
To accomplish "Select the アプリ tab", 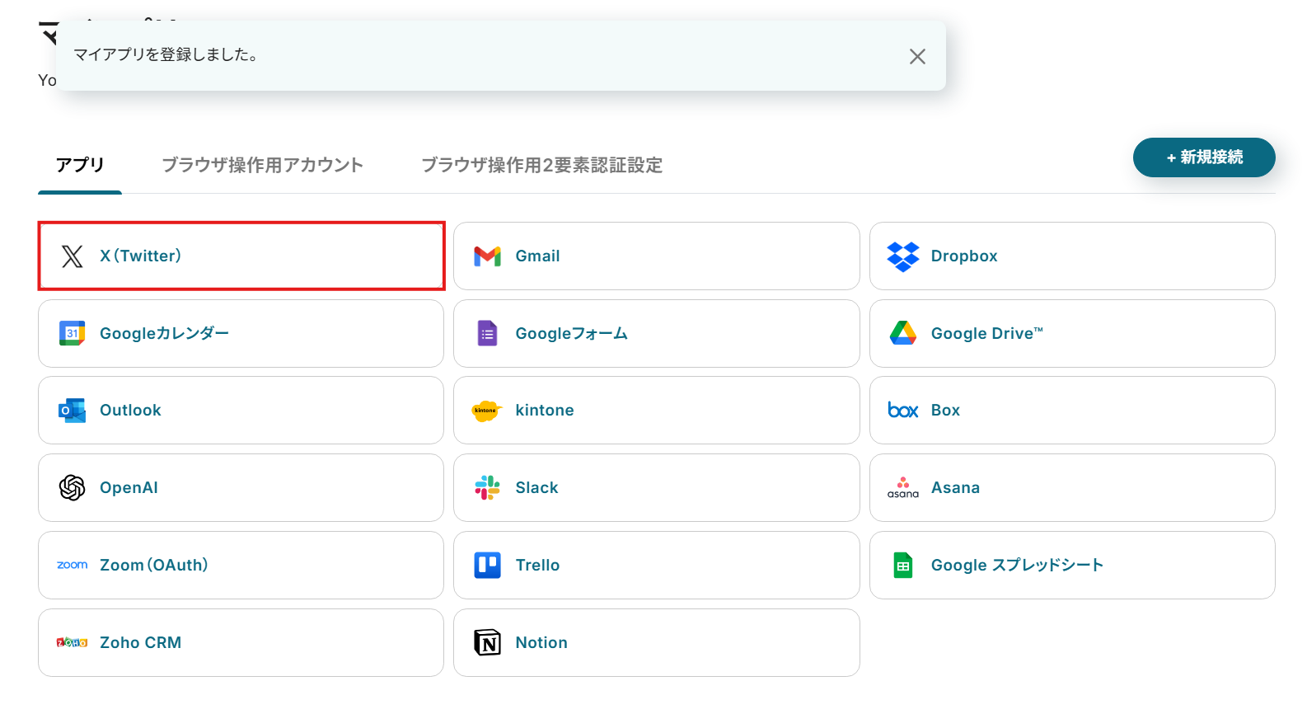I will (80, 165).
